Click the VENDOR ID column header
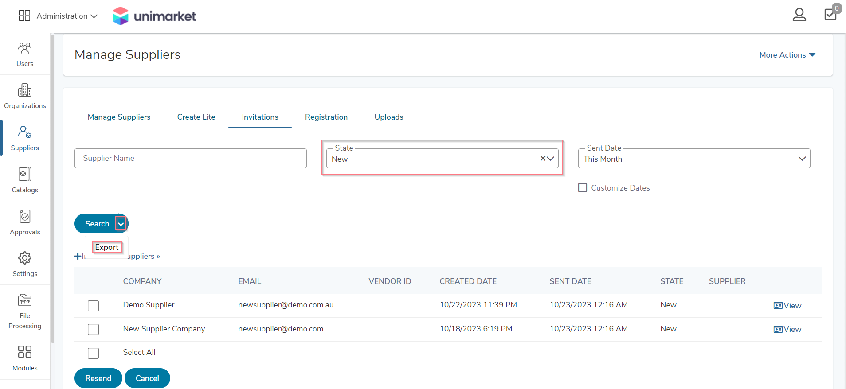The image size is (846, 389). [x=390, y=281]
